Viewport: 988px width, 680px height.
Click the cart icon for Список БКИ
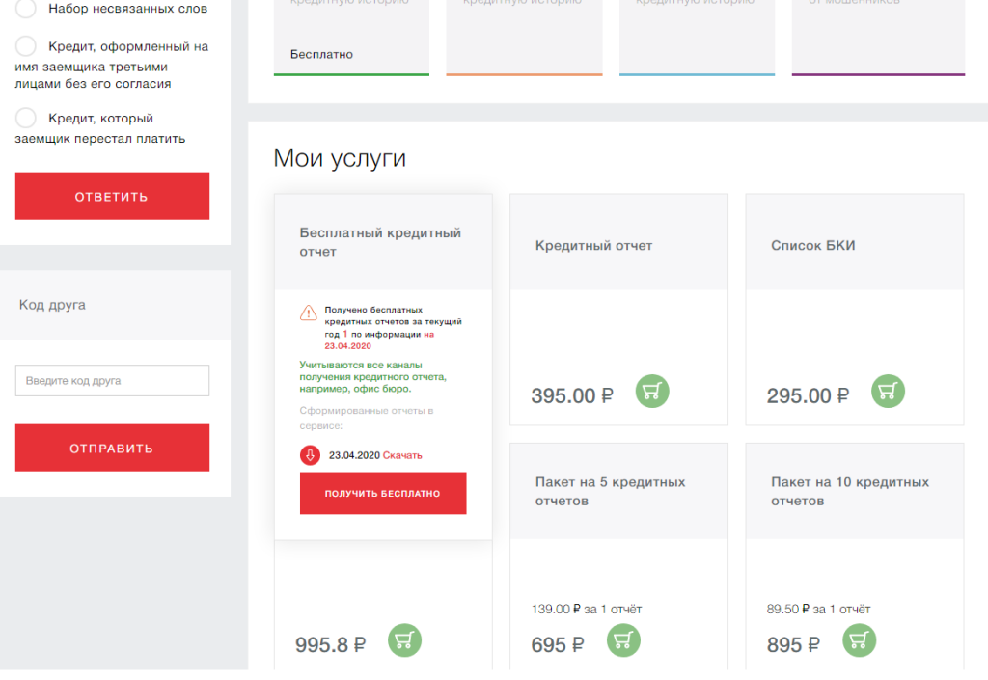888,391
